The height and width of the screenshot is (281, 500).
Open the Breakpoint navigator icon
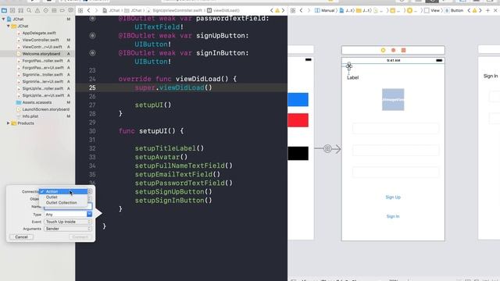pos(62,10)
